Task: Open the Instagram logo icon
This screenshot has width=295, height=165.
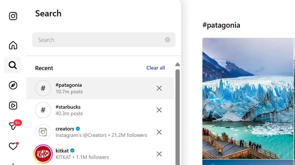Action: pos(13,16)
